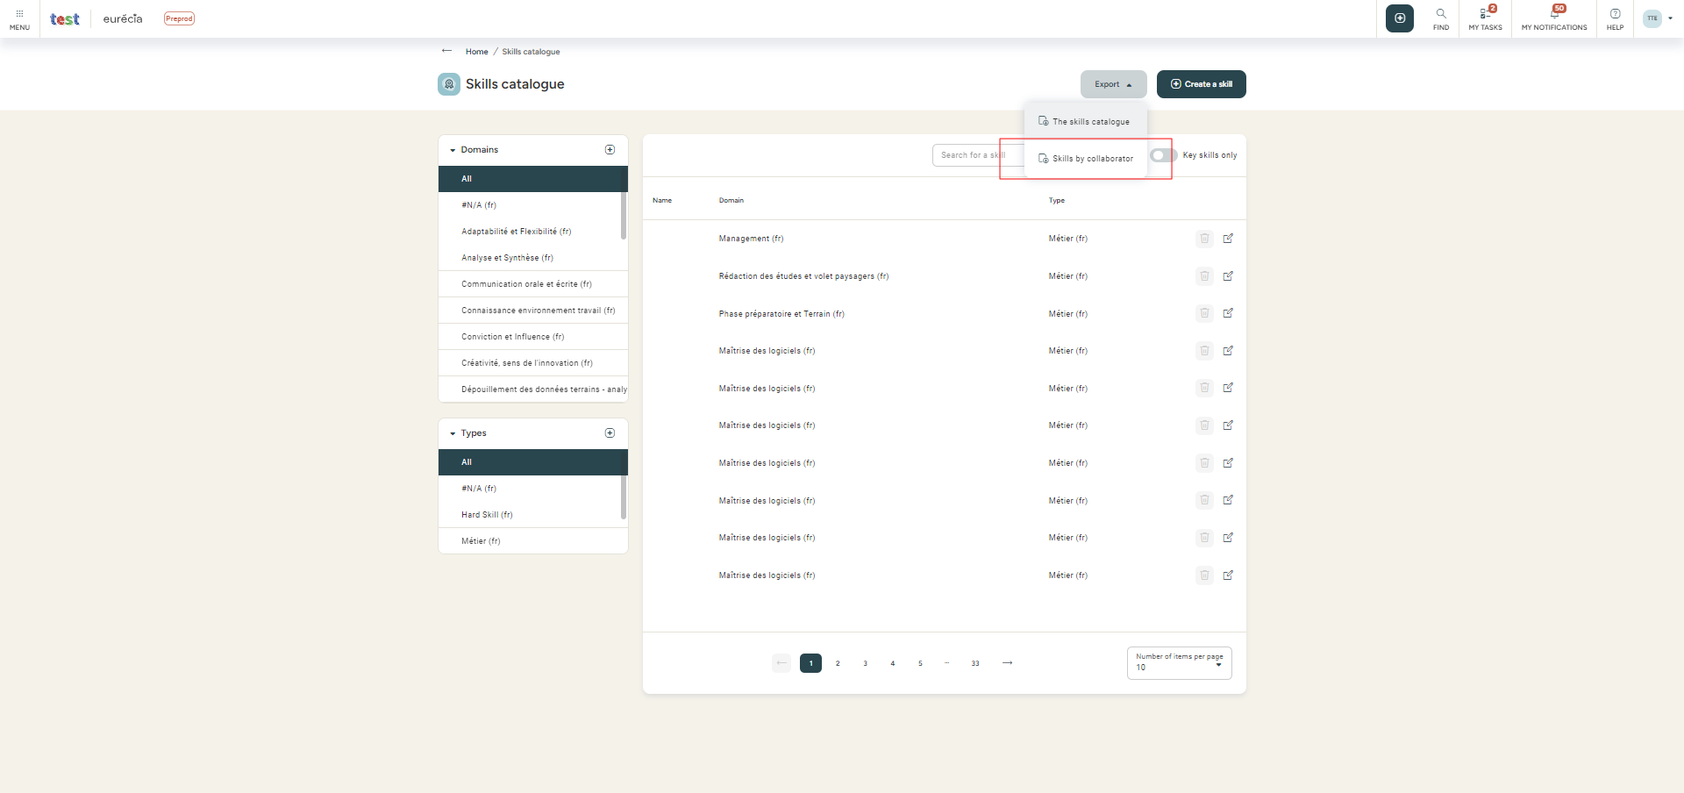Click the delete trash icon for Management skill

click(1203, 238)
